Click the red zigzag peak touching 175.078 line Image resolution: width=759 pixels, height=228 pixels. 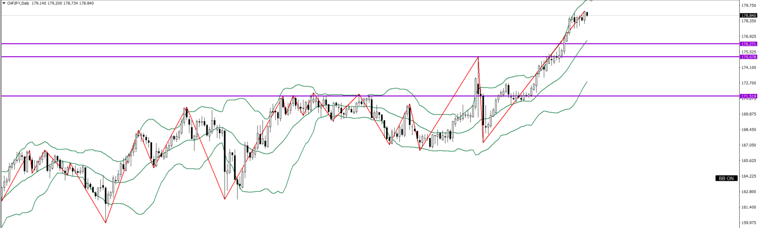(478, 57)
